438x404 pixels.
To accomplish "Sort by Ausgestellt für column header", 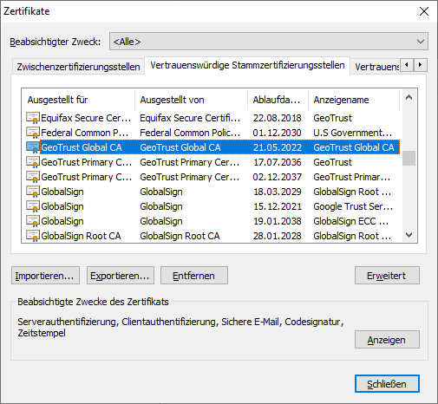I will (x=78, y=100).
